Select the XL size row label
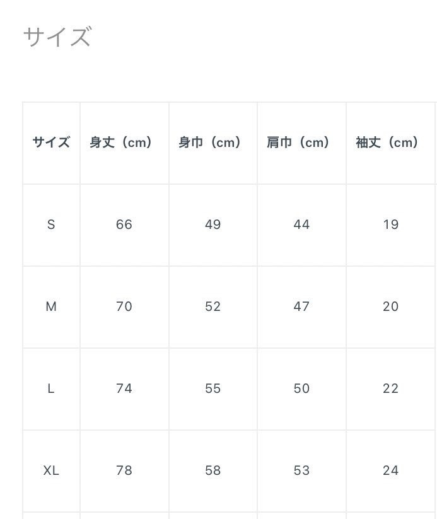 point(51,470)
